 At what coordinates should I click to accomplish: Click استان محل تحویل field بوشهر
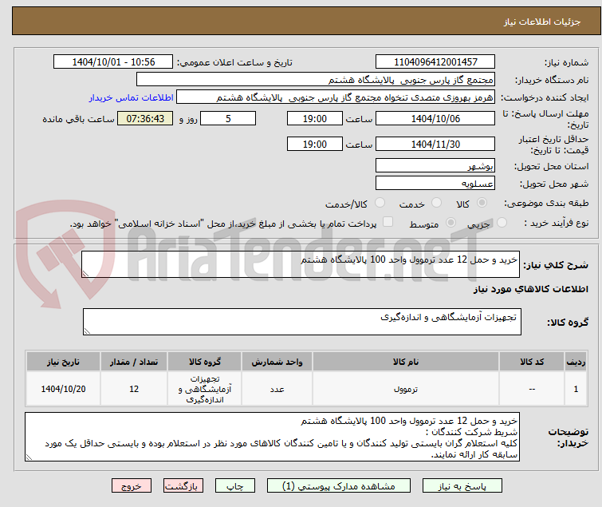(x=435, y=165)
